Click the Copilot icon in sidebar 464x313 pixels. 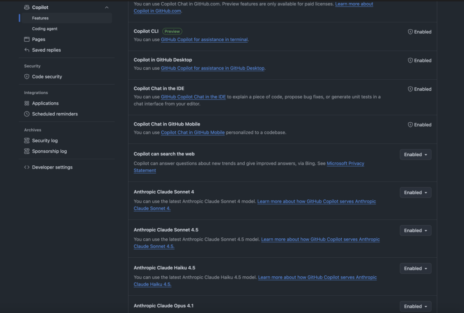click(27, 7)
